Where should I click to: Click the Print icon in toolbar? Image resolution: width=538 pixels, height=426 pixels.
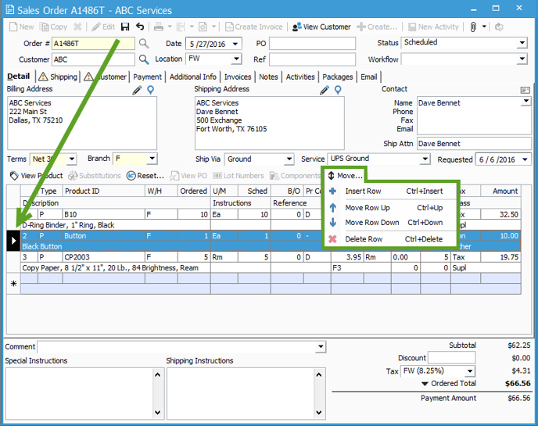(x=158, y=27)
